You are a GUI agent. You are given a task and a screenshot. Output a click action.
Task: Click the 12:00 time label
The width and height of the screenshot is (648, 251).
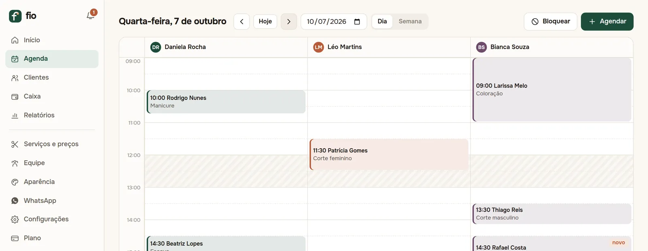[x=134, y=155]
